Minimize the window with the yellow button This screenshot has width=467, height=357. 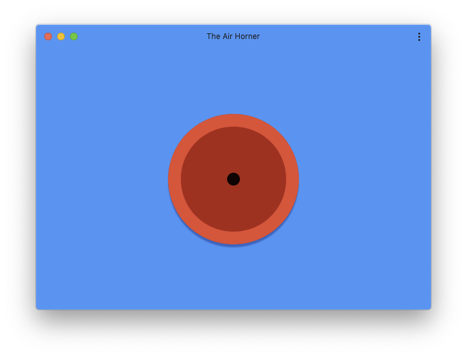(x=61, y=36)
